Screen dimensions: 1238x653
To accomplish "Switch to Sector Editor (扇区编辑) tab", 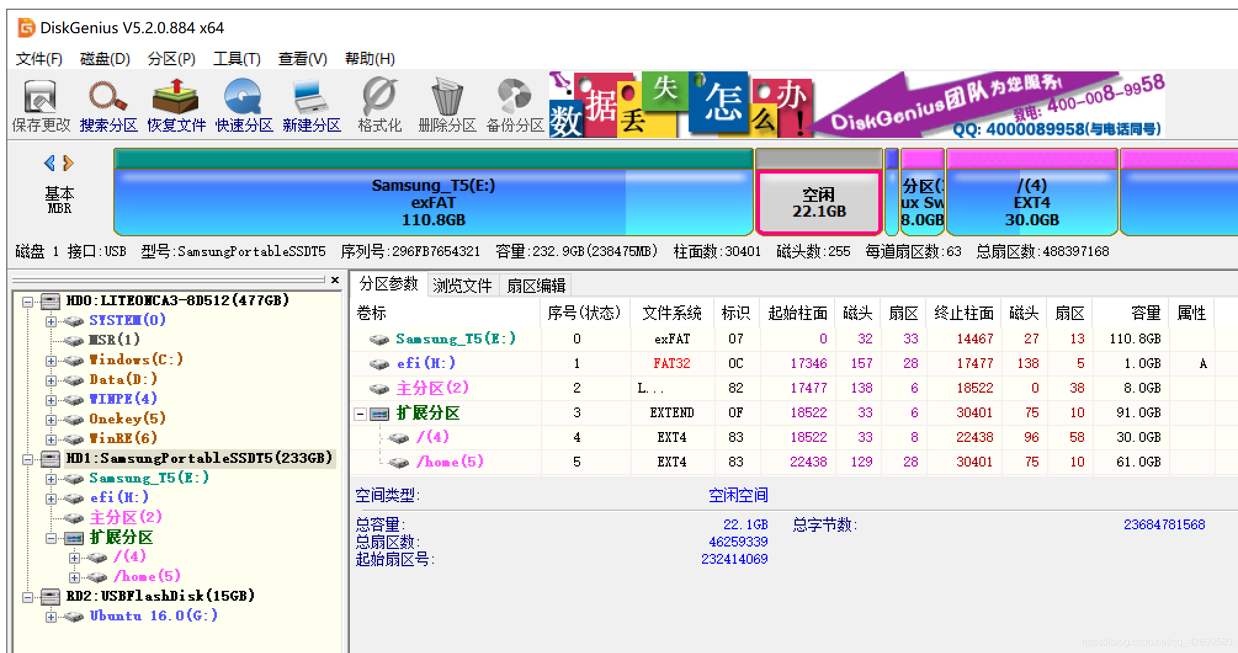I will (536, 286).
